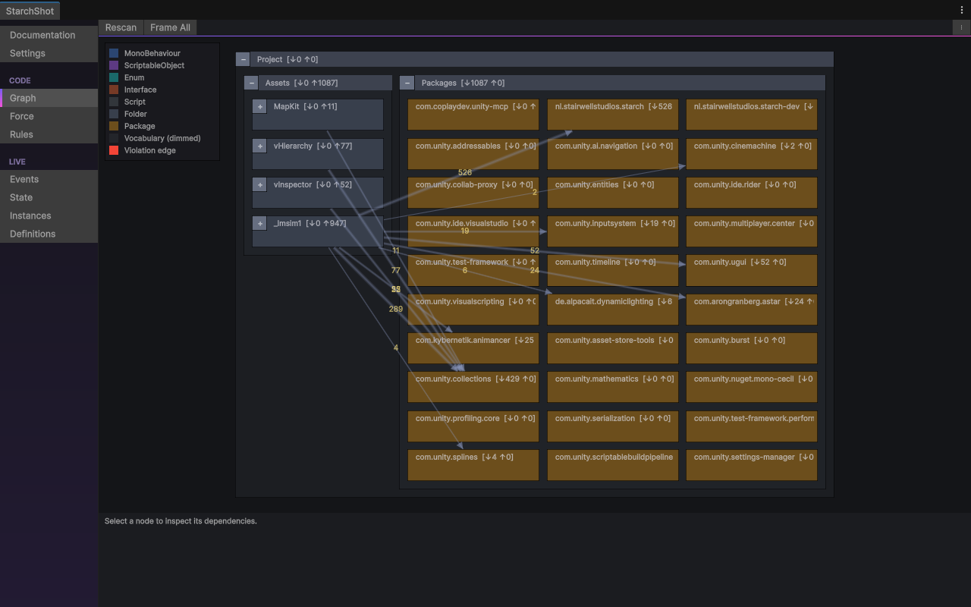Click the ScriptableObject legend swatch
The width and height of the screenshot is (971, 607).
point(114,65)
